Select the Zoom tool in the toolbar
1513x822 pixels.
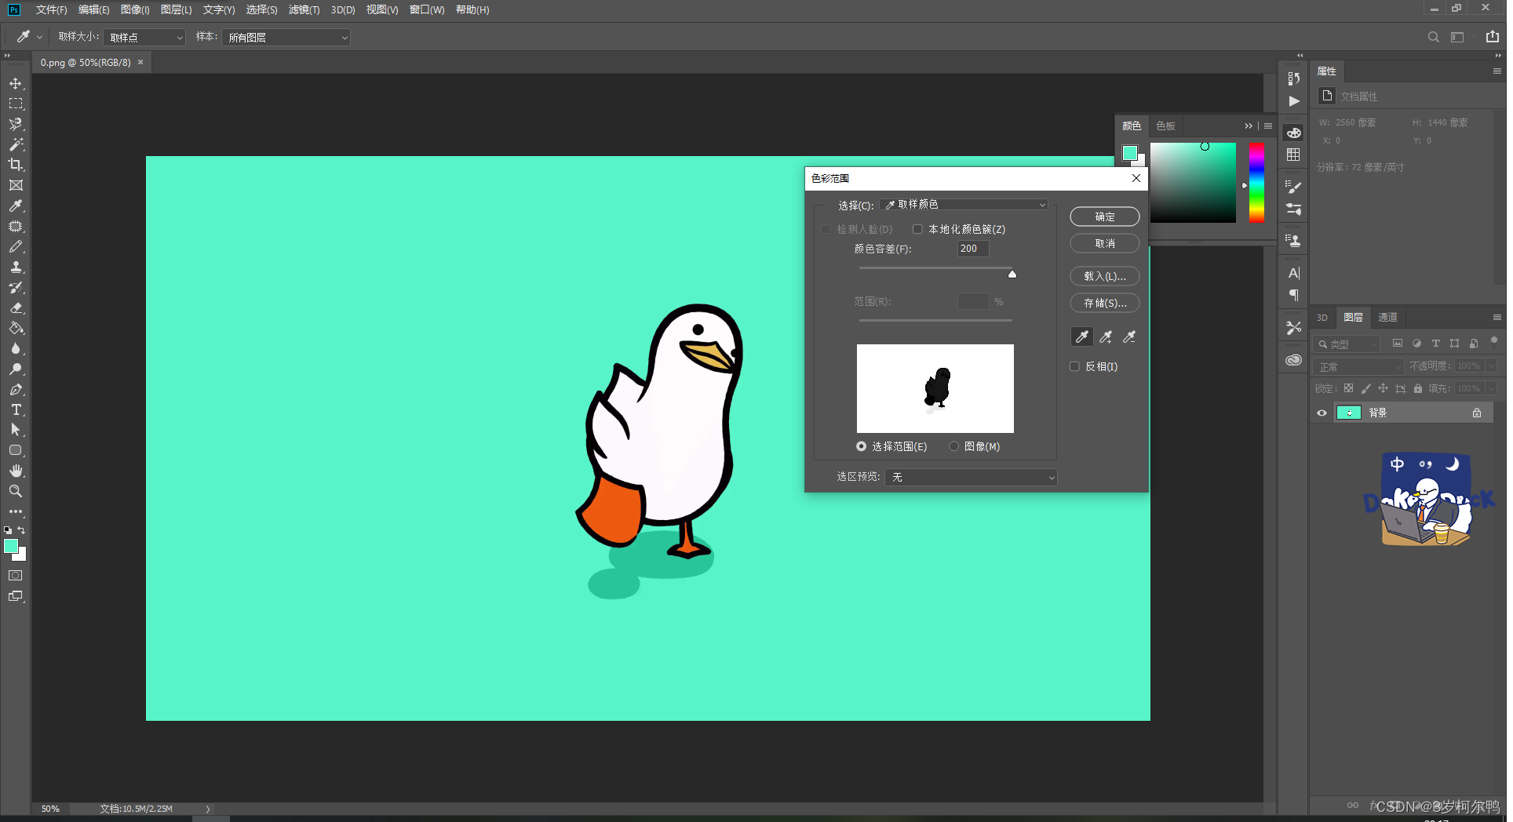click(16, 491)
